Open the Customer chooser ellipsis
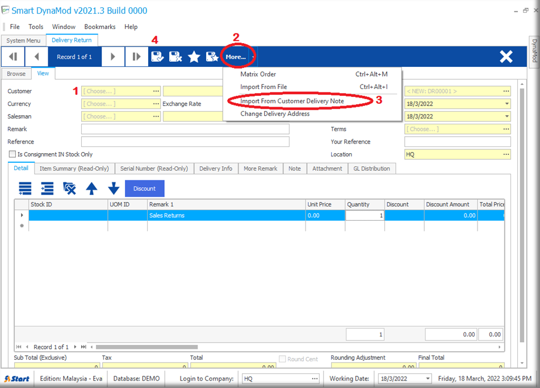The width and height of the screenshot is (540, 388). (156, 91)
